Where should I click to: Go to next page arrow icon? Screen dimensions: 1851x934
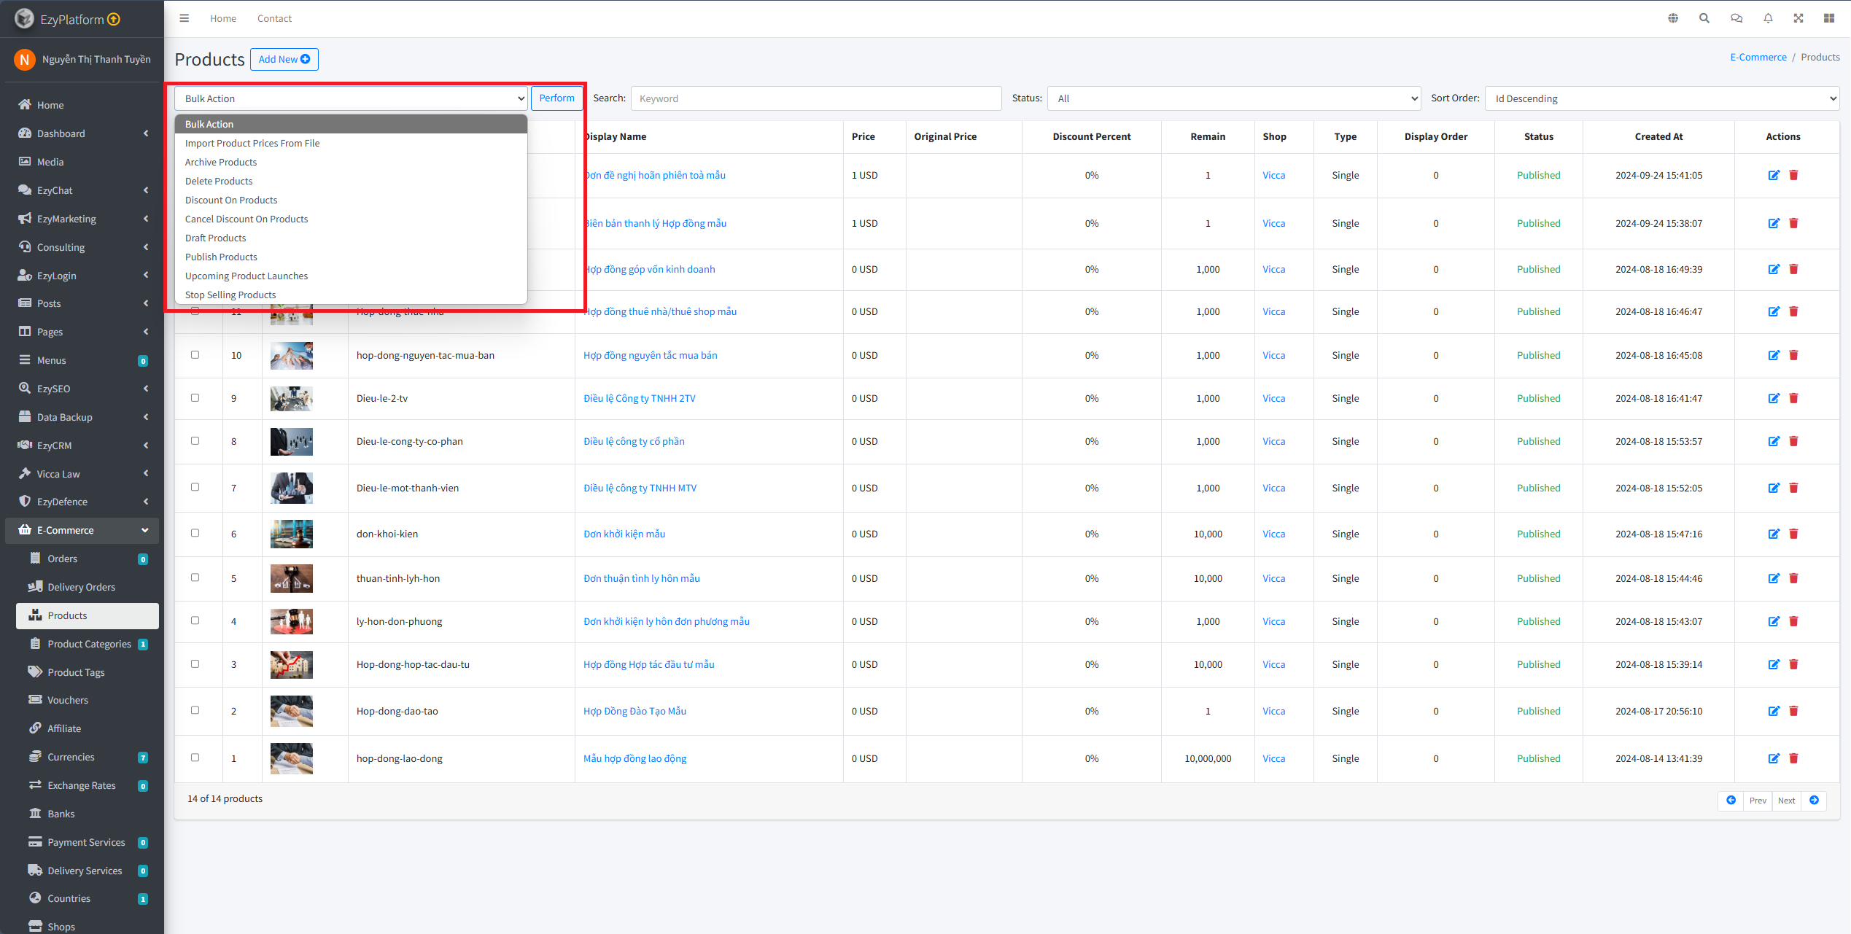pos(1814,801)
